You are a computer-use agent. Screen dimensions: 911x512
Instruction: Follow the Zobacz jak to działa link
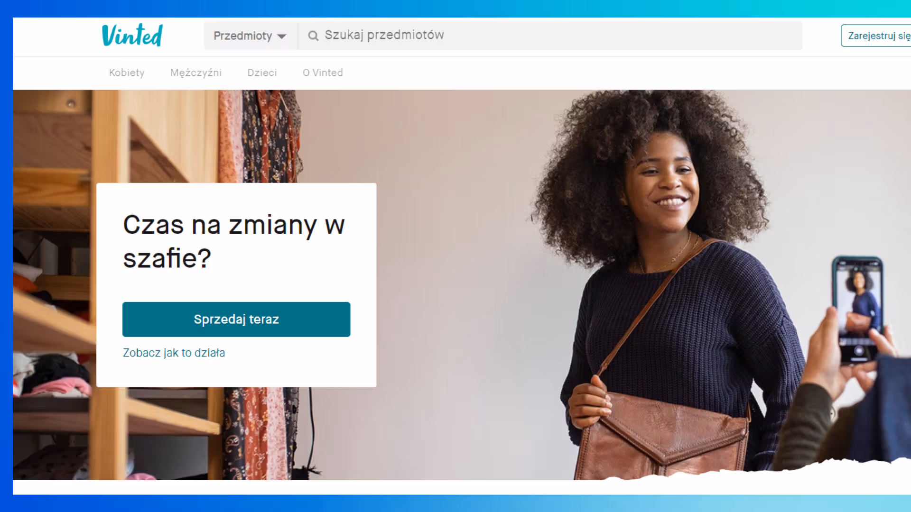pos(174,353)
